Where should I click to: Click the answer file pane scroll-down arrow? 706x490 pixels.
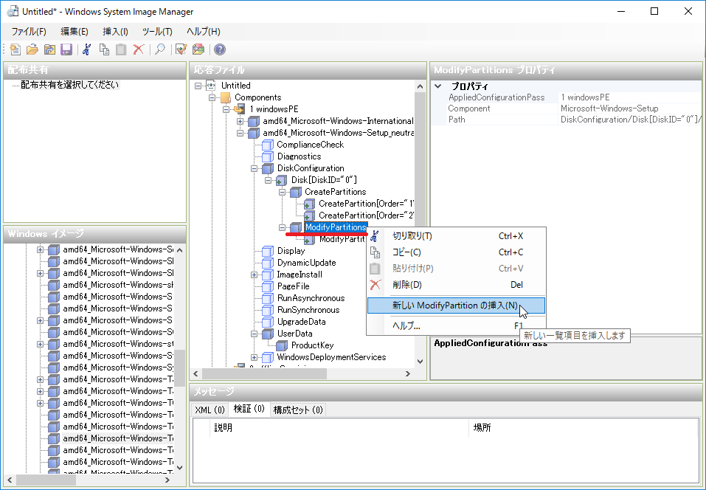(420, 361)
